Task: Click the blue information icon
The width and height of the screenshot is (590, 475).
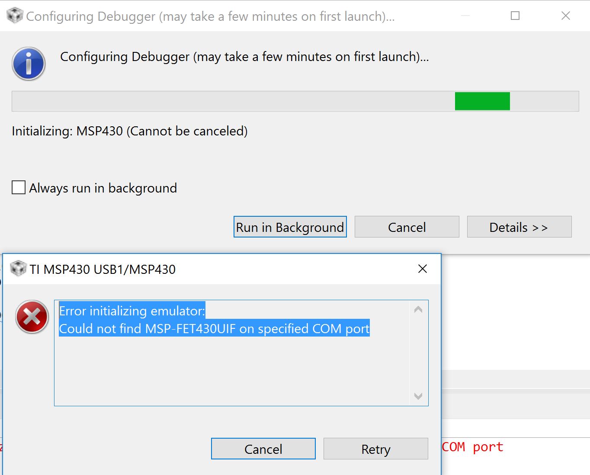Action: pyautogui.click(x=29, y=64)
